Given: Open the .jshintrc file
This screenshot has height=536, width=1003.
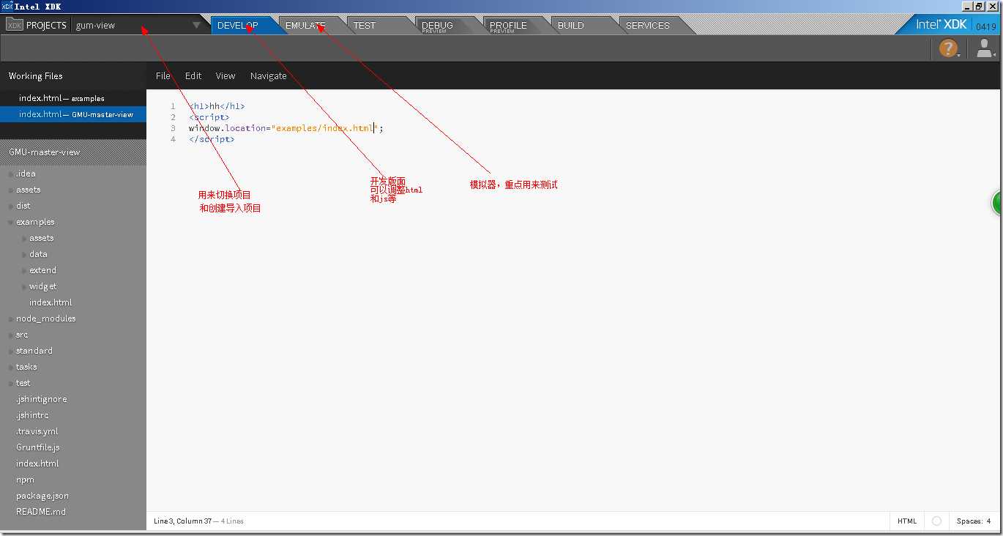Looking at the screenshot, I should point(32,415).
